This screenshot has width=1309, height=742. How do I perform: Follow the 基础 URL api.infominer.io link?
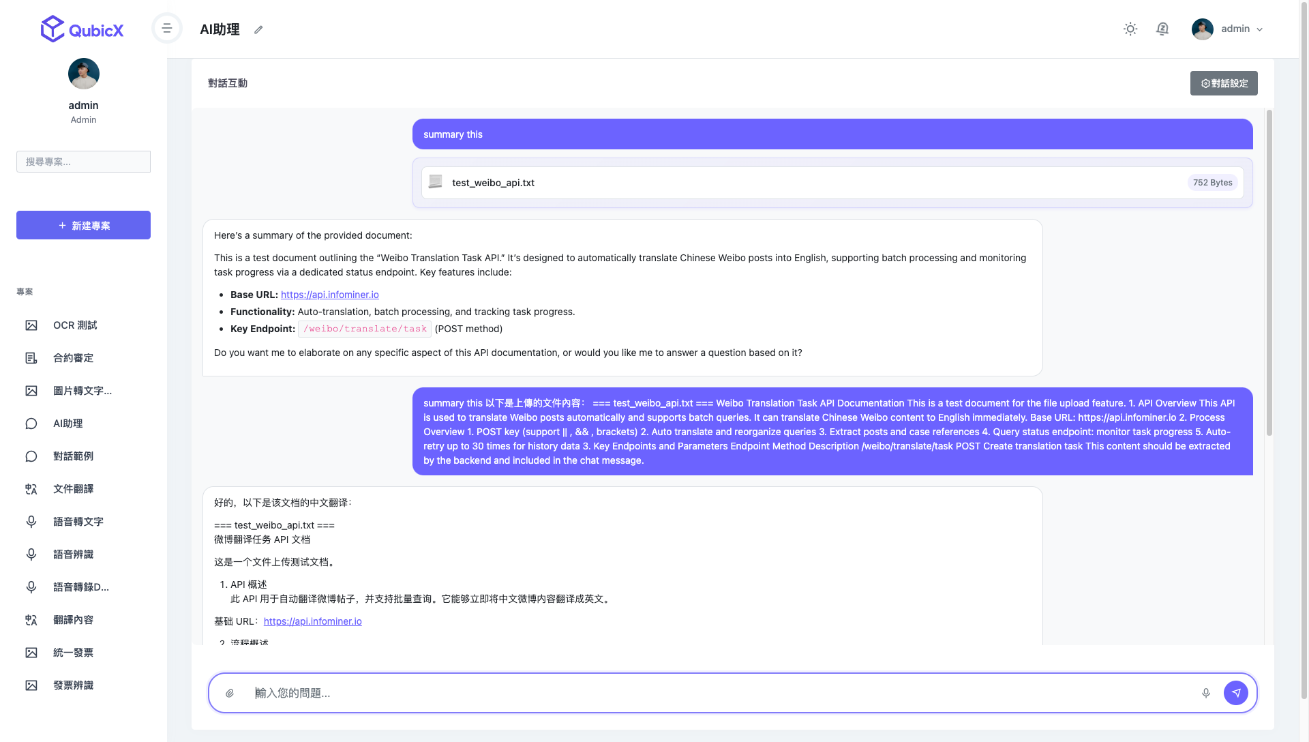pos(313,621)
